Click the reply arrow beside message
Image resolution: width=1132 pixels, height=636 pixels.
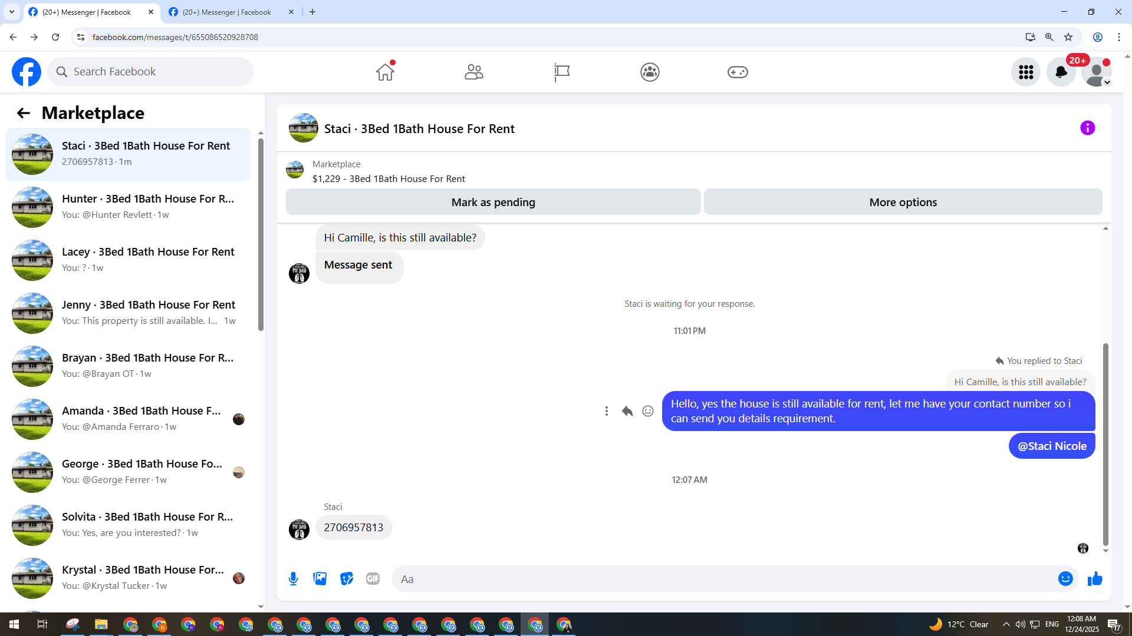click(x=627, y=411)
